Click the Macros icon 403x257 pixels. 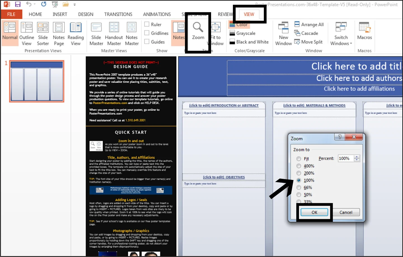(x=364, y=34)
